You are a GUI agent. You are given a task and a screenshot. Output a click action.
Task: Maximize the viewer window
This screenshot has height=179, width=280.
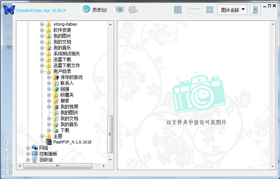point(270,6)
